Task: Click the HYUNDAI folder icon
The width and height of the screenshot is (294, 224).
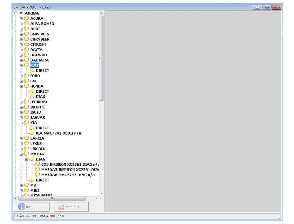Action: tap(26, 101)
